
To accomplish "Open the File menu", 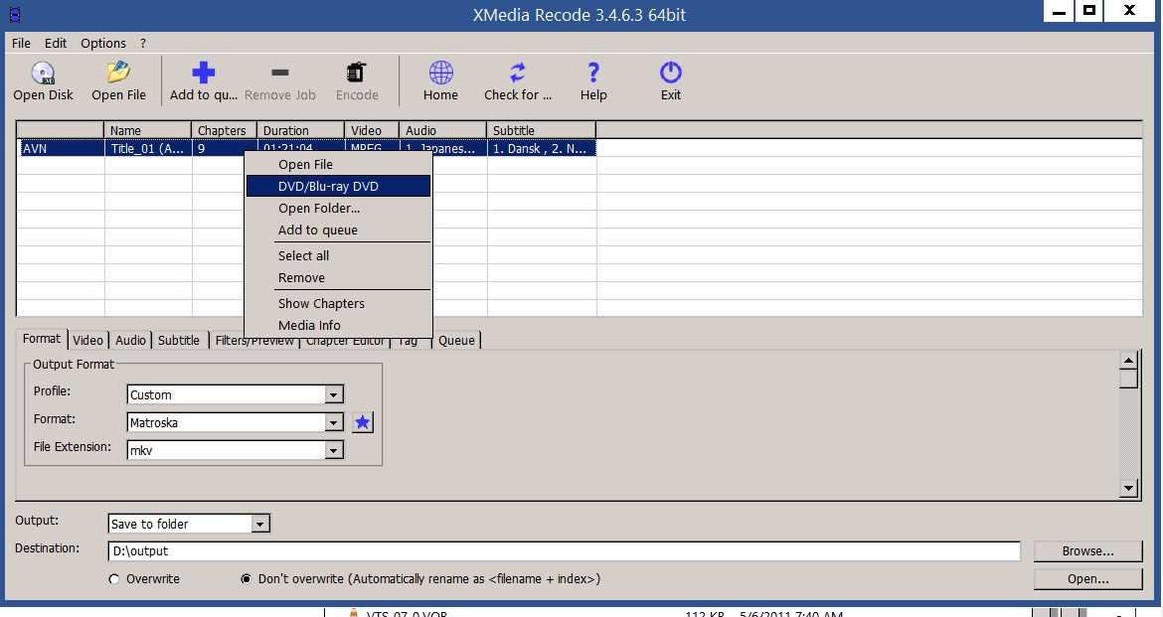I will [21, 43].
